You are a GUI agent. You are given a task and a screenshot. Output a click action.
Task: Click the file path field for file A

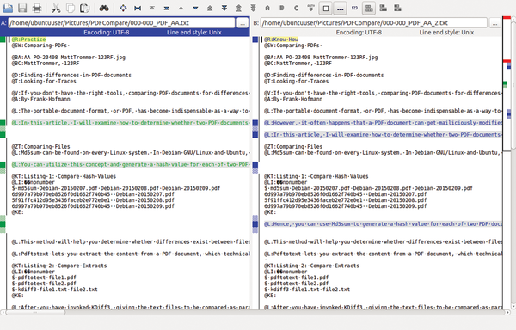coord(122,22)
